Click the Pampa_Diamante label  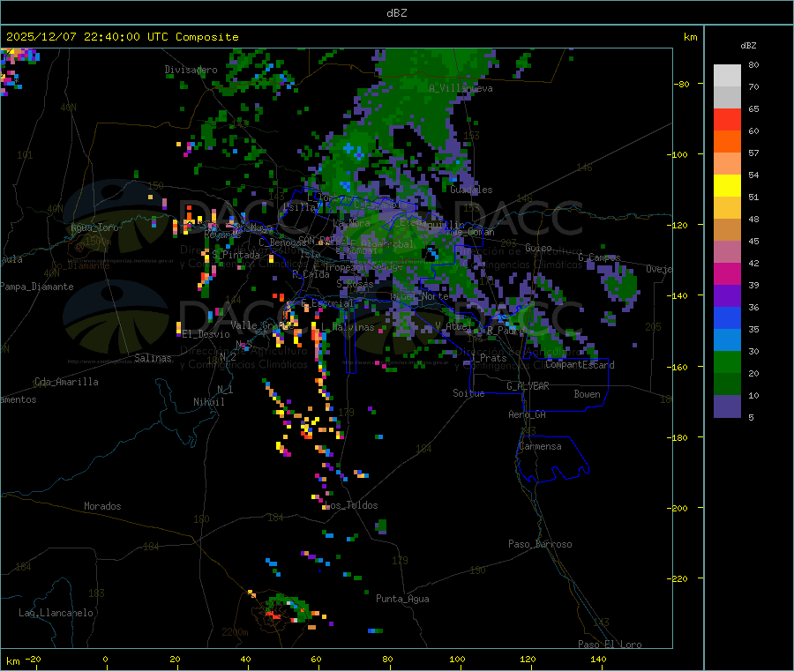tap(37, 287)
